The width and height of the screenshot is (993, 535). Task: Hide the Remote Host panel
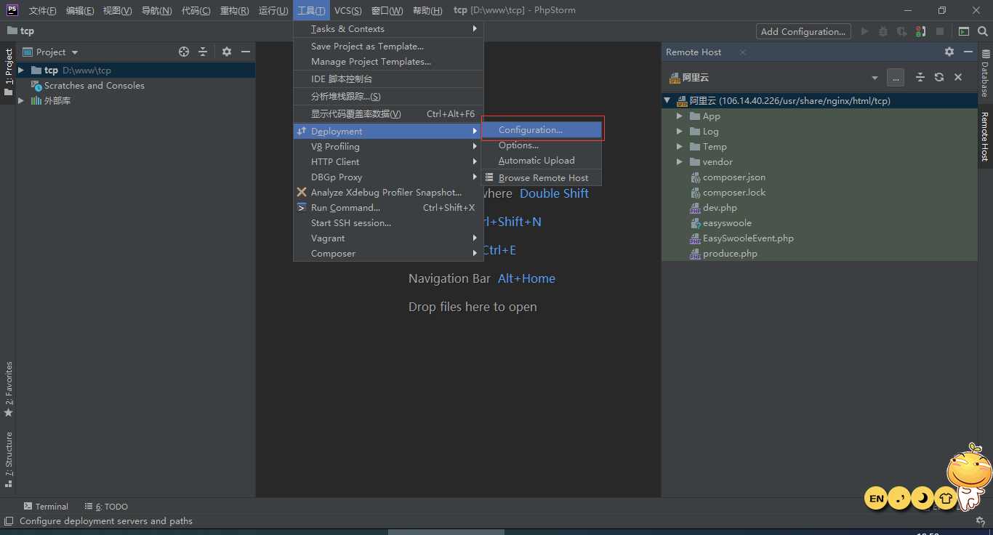[968, 52]
